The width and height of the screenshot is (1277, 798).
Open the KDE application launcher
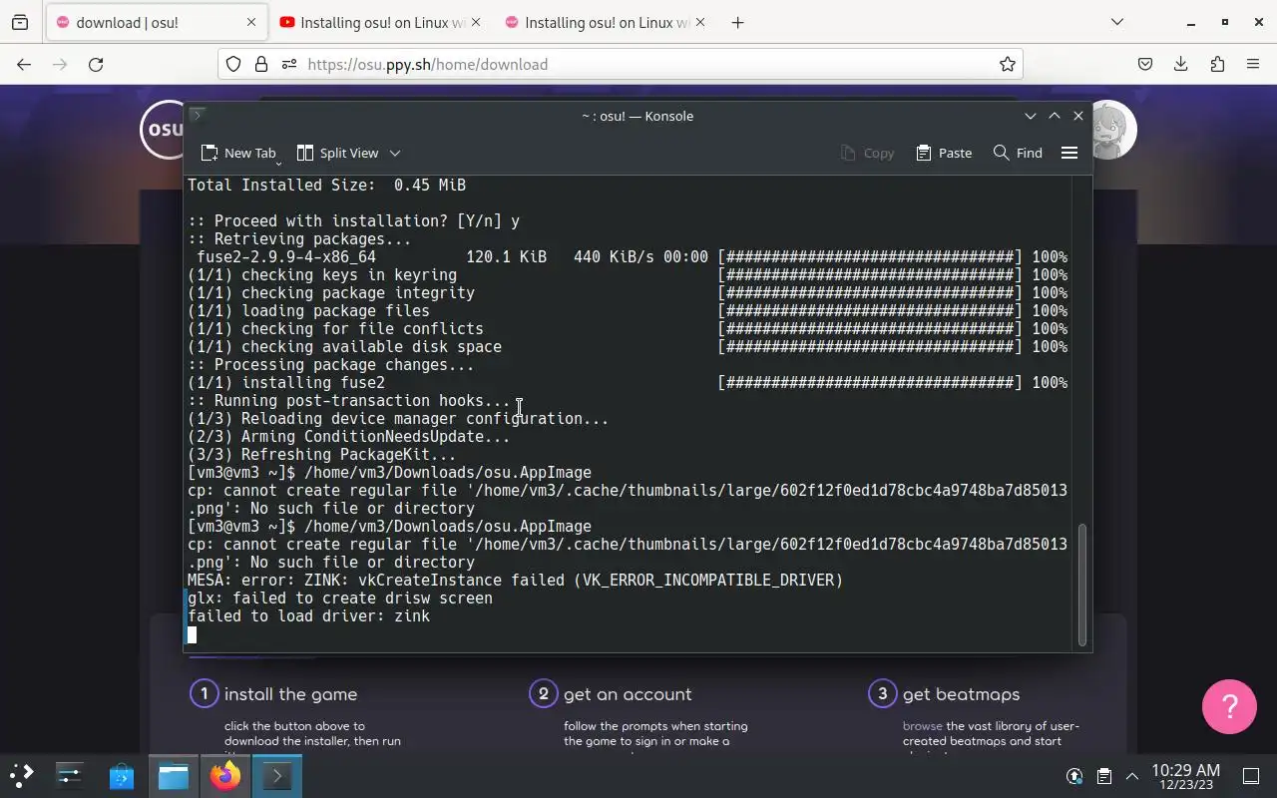point(22,775)
